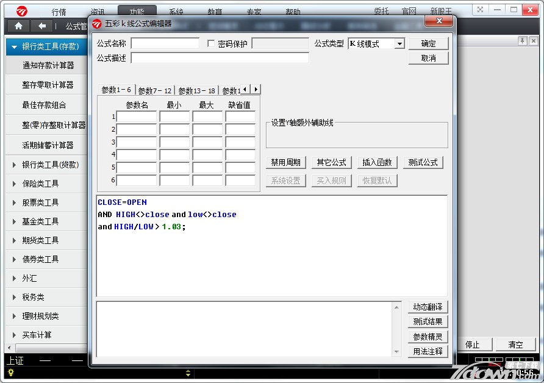Click the 测试公式 button
The width and height of the screenshot is (544, 383).
tap(423, 162)
